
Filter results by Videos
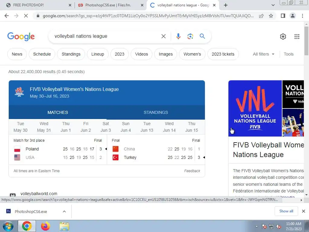click(x=142, y=54)
